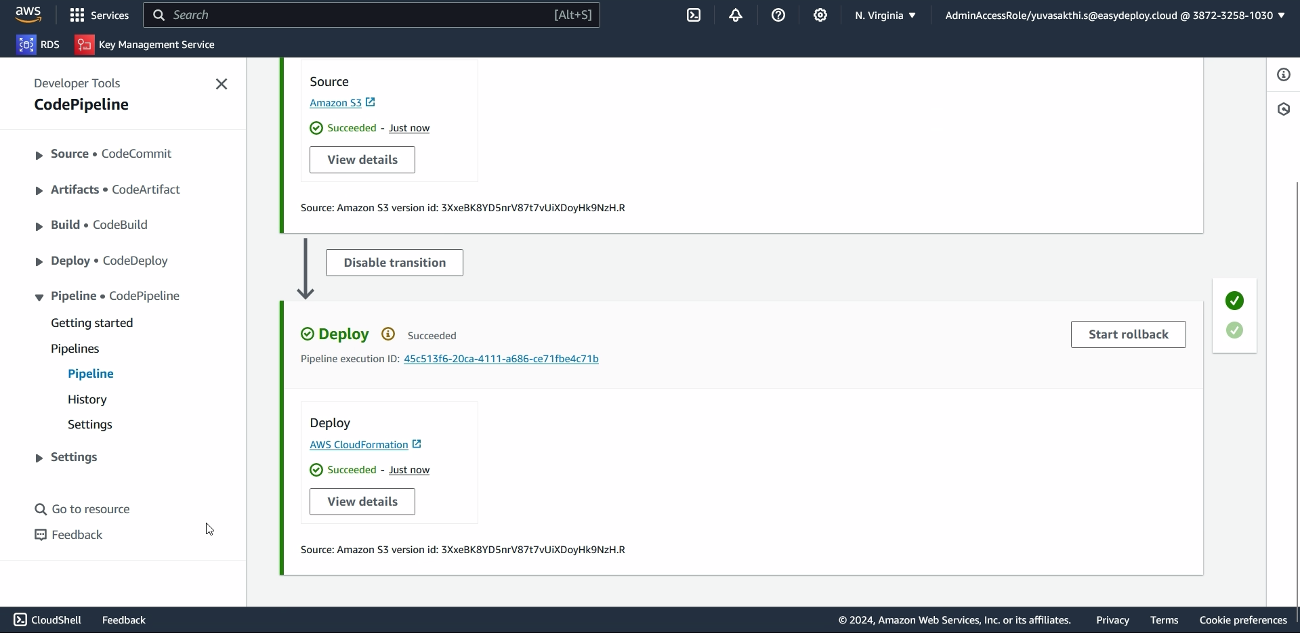Screen dimensions: 1300x633
Task: Open the Services grid menu
Action: (100, 15)
